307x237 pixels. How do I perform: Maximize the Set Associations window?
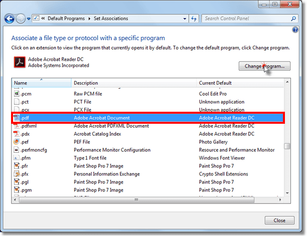(x=275, y=5)
